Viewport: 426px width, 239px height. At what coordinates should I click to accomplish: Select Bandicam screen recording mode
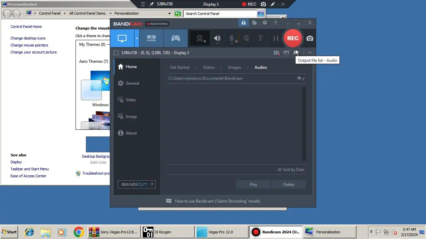pyautogui.click(x=122, y=38)
